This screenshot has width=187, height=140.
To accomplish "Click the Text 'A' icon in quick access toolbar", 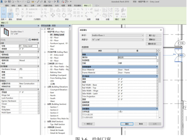I will [x=45, y=2].
